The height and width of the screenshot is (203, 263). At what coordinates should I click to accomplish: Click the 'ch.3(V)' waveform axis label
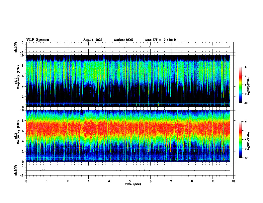pos(16,170)
